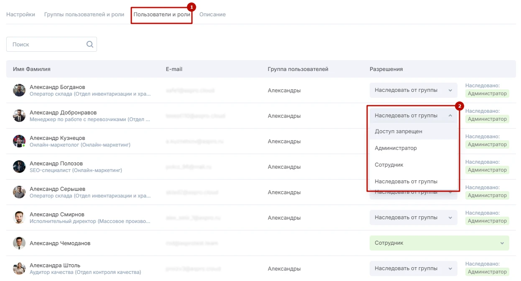
Task: Switch to Группы пользователей и роли tab
Action: [84, 15]
